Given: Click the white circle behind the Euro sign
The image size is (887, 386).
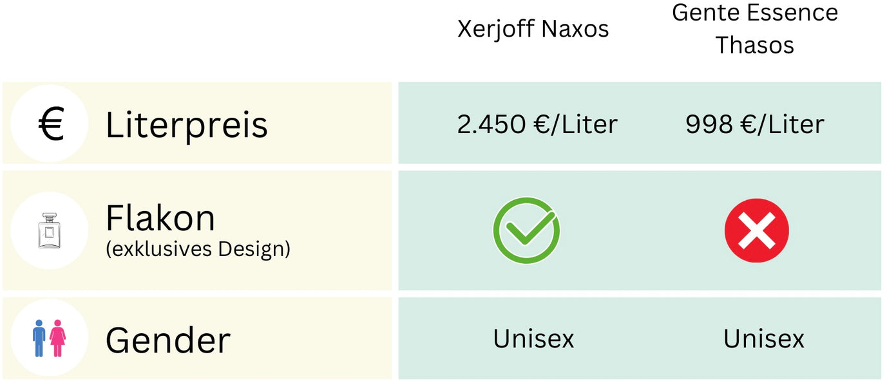Looking at the screenshot, I should point(50,124).
